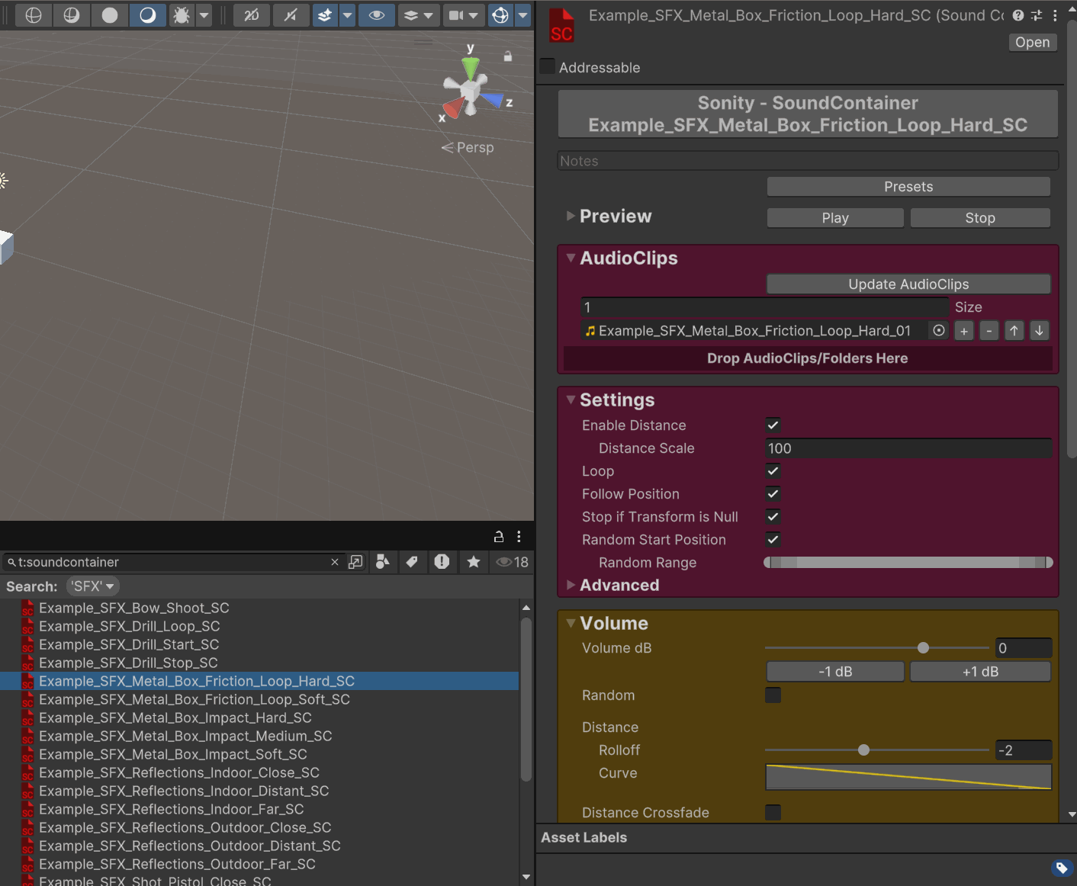
Task: Select Example_SFX_Drill_Loop_SC in the asset list
Action: 130,626
